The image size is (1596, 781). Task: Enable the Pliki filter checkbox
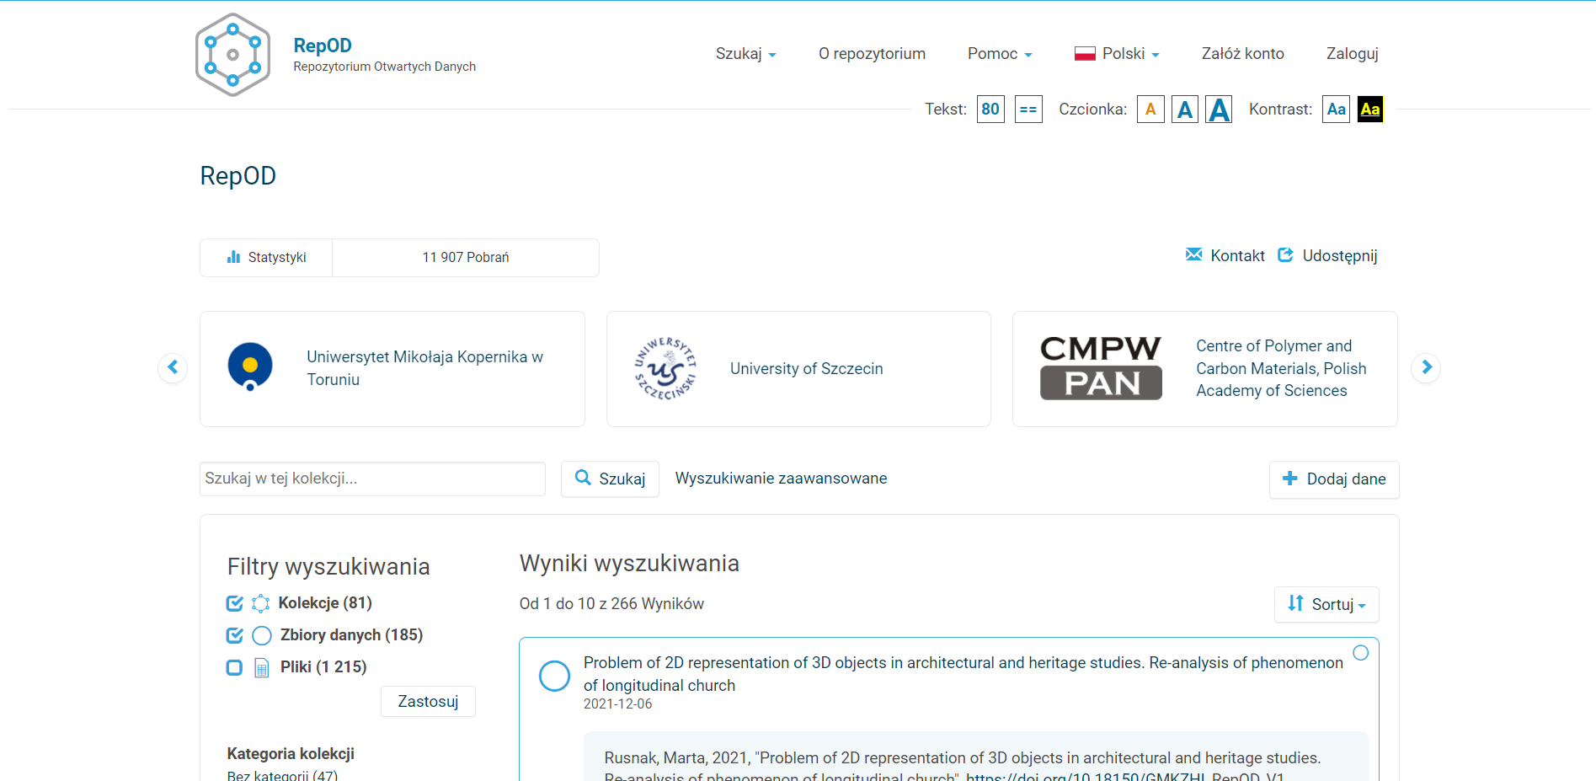[x=235, y=667]
